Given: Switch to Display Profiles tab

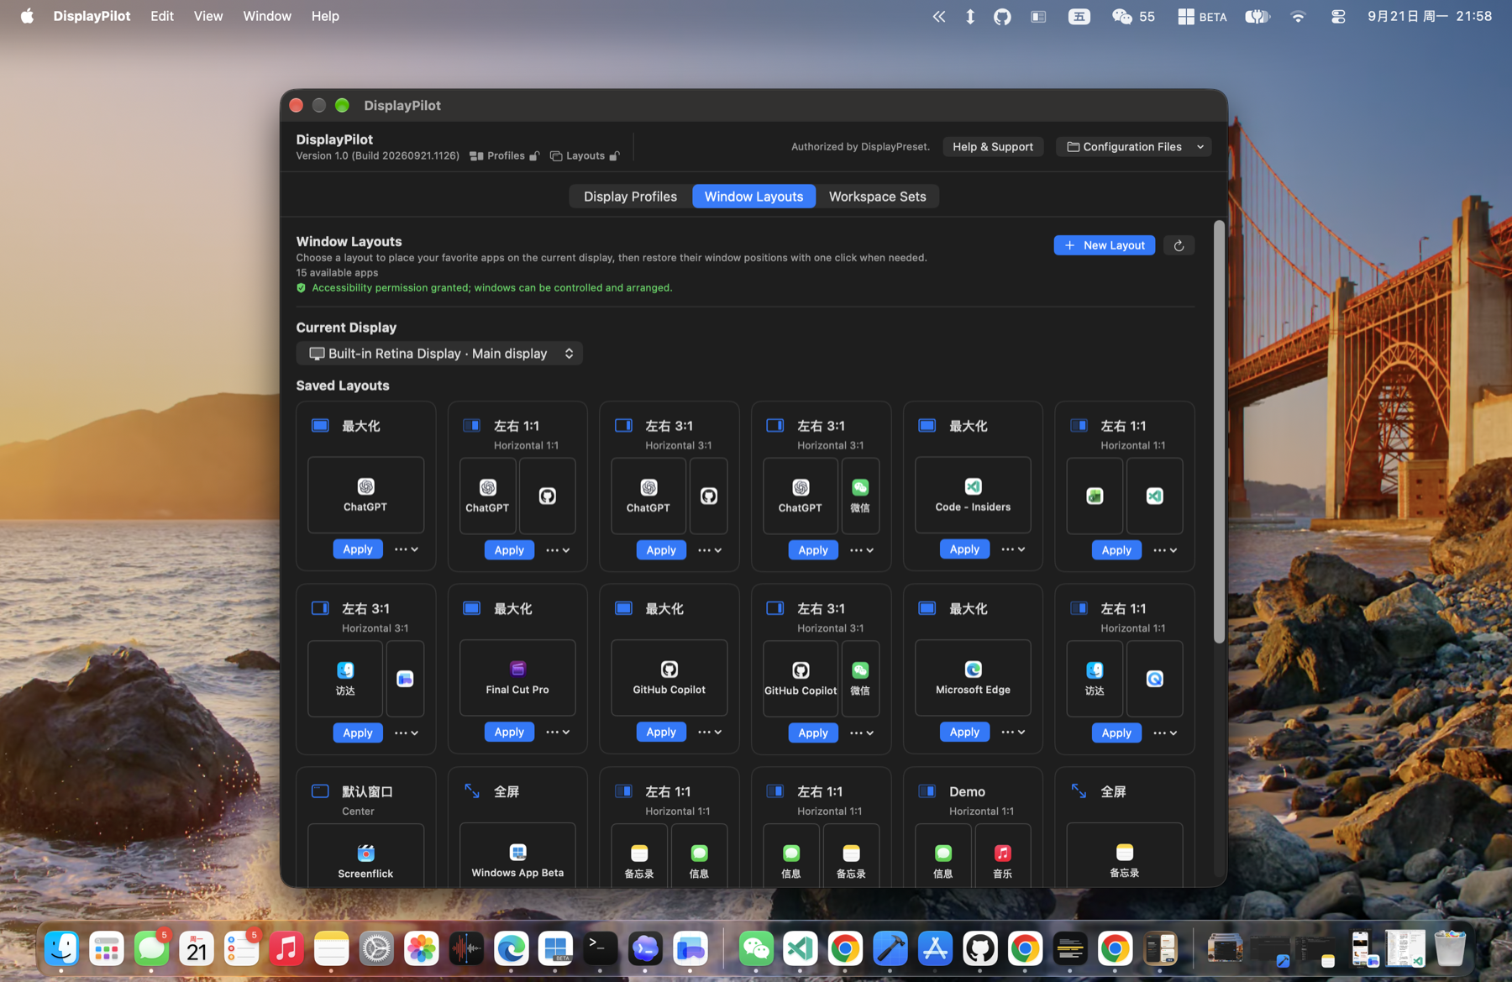Looking at the screenshot, I should 630,197.
